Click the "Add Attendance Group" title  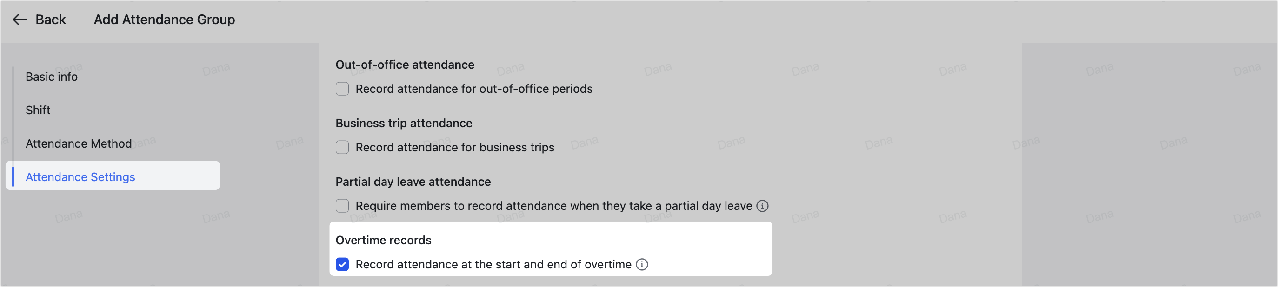(x=164, y=20)
